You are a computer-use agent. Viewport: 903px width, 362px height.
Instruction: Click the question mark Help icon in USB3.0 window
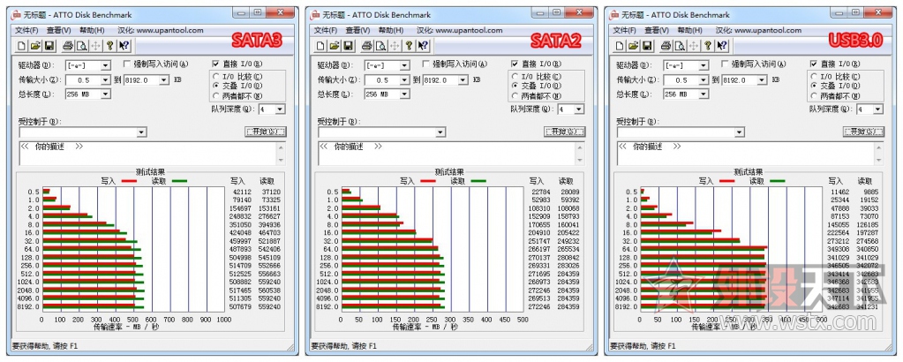click(708, 46)
